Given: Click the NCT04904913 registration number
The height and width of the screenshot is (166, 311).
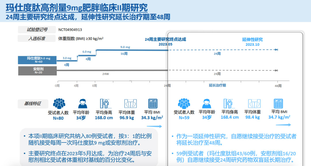Looking at the screenshot, I should pyautogui.click(x=70, y=30).
